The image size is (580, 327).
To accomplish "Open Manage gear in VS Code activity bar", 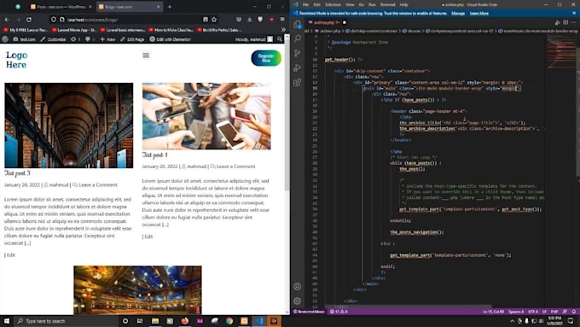I will [x=298, y=301].
